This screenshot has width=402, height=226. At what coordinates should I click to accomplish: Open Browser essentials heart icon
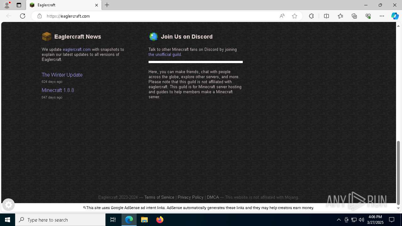pyautogui.click(x=368, y=16)
